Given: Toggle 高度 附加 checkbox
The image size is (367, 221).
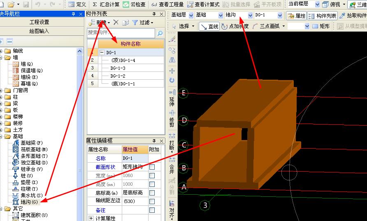Looking at the screenshot, I should pyautogui.click(x=152, y=184).
